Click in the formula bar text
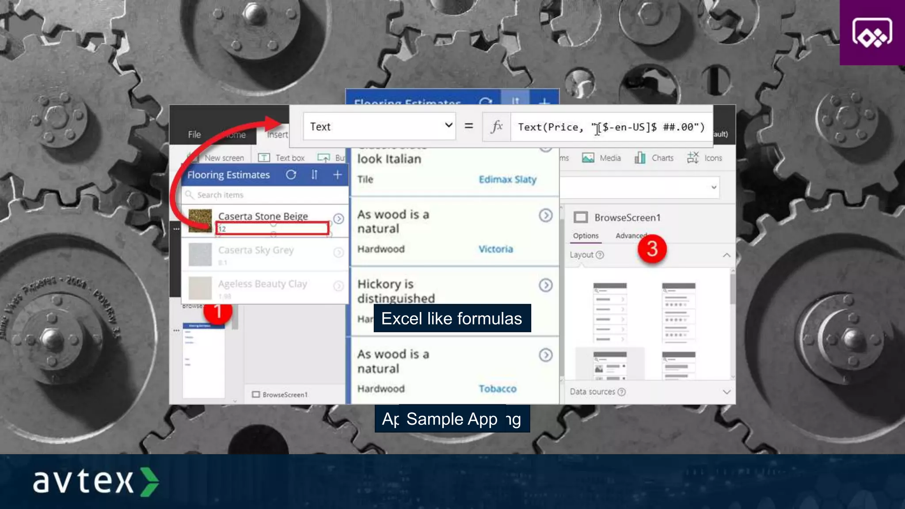The width and height of the screenshot is (905, 509). [x=611, y=127]
